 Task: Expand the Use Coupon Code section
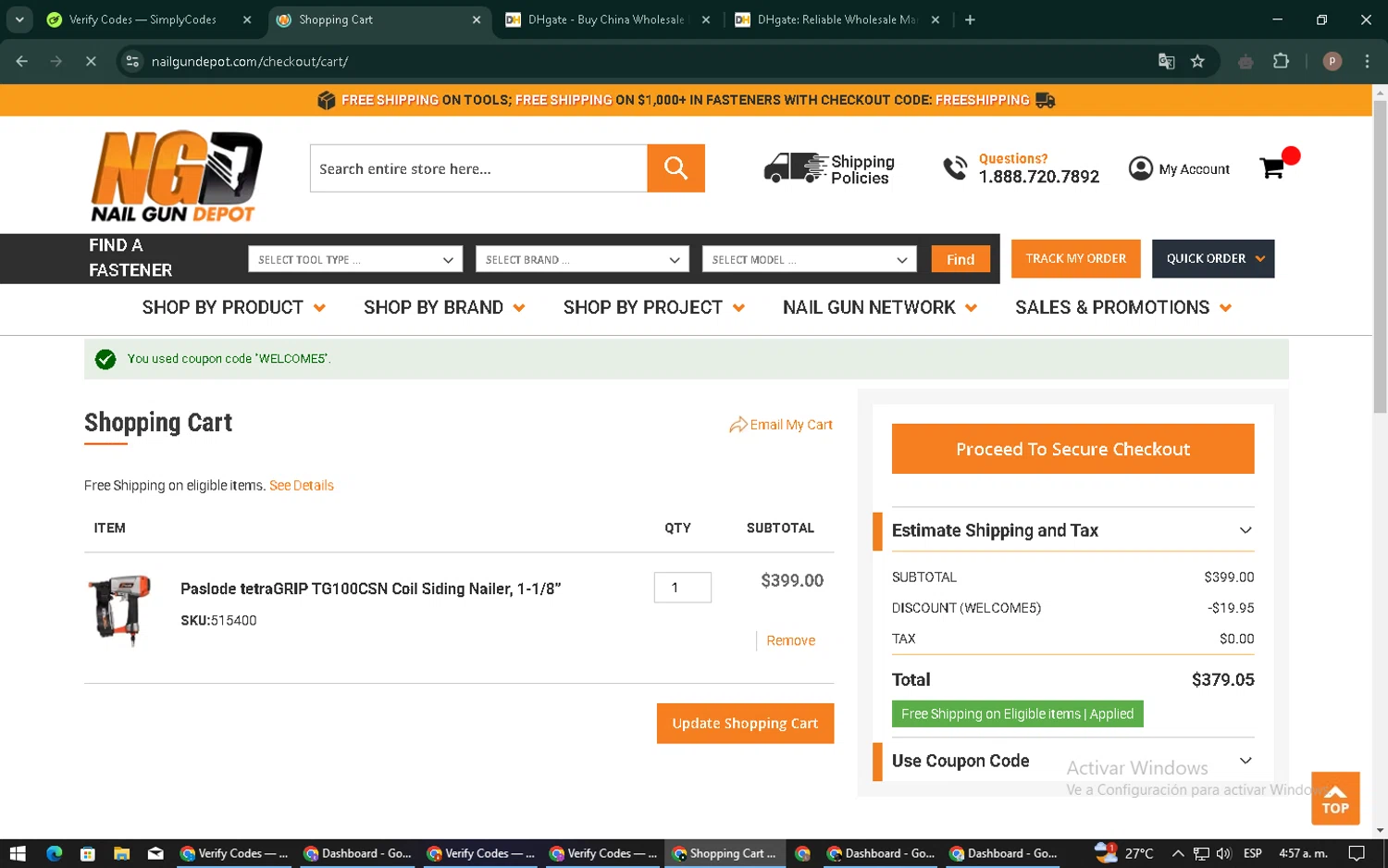click(1072, 761)
